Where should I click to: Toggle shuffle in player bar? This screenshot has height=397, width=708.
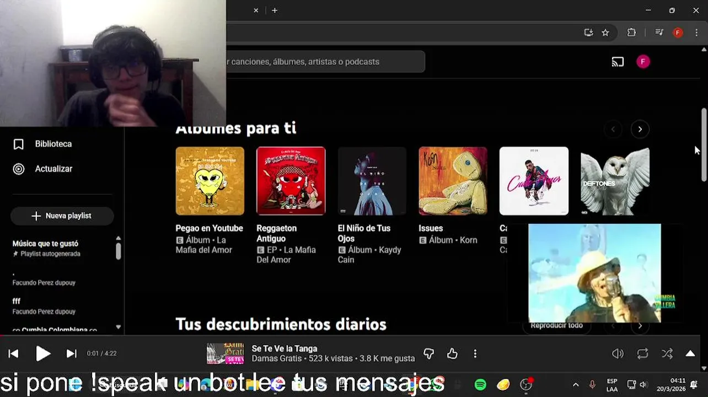667,354
